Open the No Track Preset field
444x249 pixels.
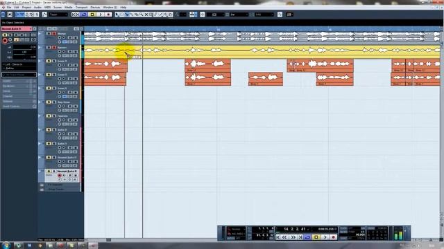(19, 75)
